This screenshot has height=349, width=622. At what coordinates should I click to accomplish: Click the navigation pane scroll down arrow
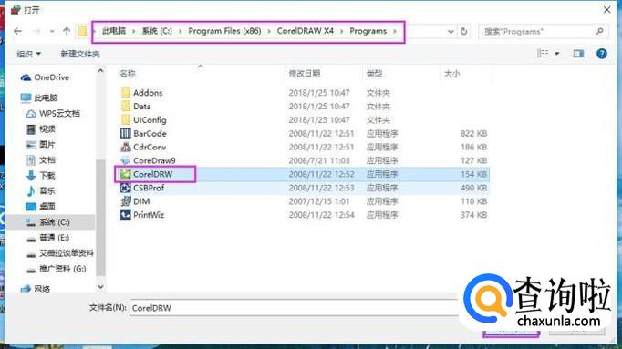(100, 286)
